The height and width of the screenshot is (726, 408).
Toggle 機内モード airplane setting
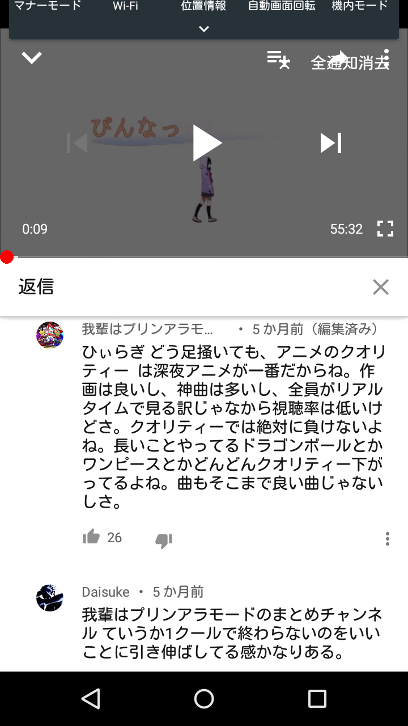pyautogui.click(x=360, y=6)
